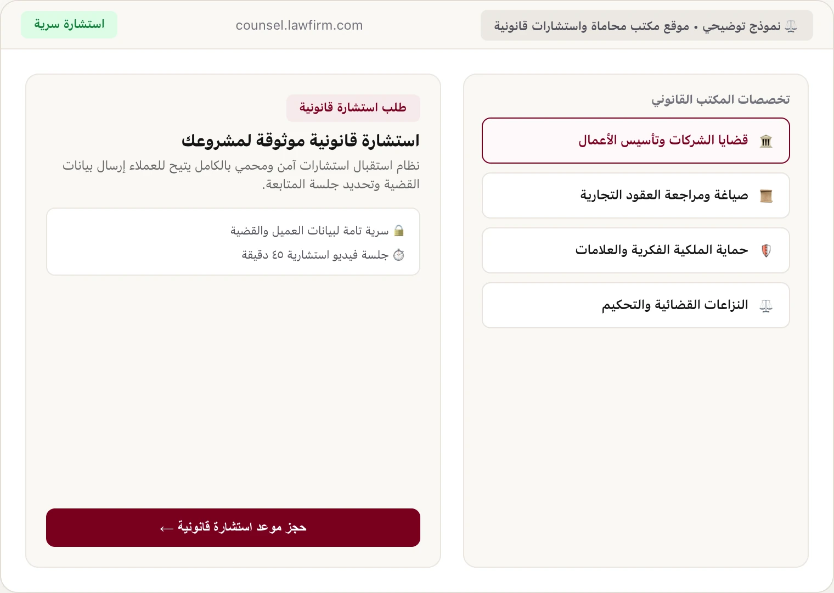The image size is (834, 593).
Task: Switch to حماية الملكية الفكرية والعلامات
Action: [x=636, y=250]
